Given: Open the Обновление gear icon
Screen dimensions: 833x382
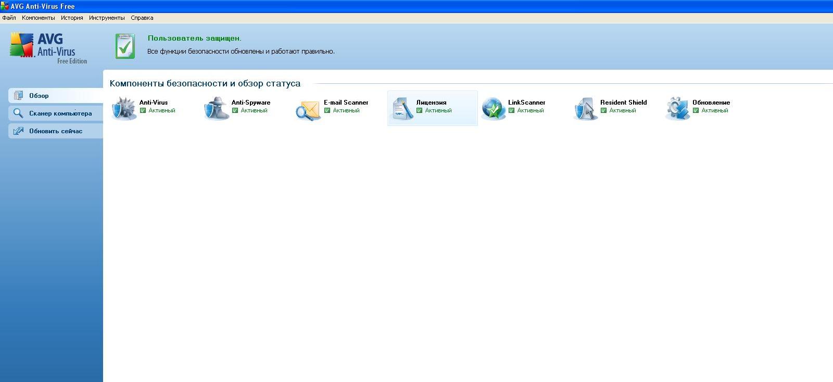Looking at the screenshot, I should pyautogui.click(x=677, y=108).
